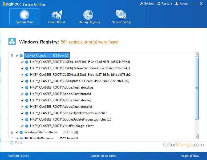207x160 pixels.
Task: Uncheck CLSID {793ee463-1304...} entry checkbox
Action: click(x=22, y=68)
